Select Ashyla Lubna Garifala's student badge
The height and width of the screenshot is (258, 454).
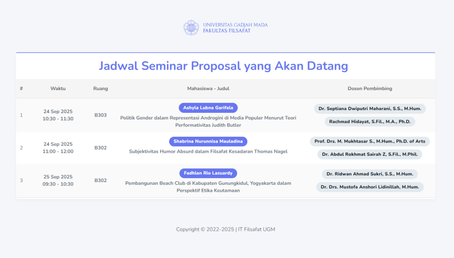pos(209,107)
